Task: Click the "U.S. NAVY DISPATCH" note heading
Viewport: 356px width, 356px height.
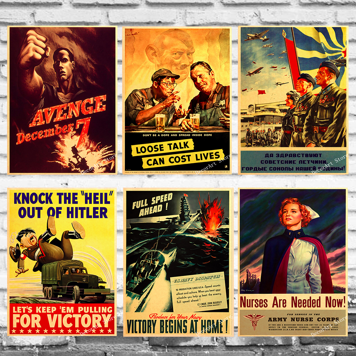Action: click(197, 279)
